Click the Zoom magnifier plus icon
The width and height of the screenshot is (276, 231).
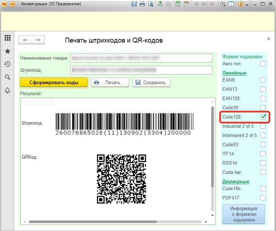[x=223, y=4]
